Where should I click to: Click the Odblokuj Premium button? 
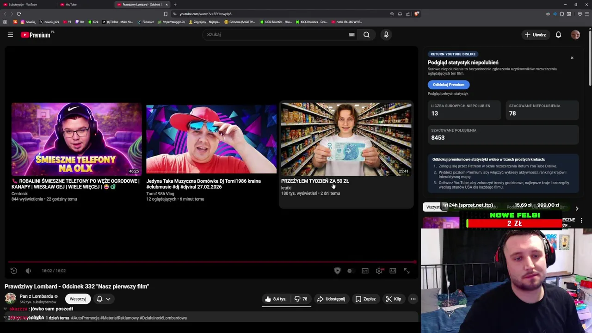click(x=449, y=85)
